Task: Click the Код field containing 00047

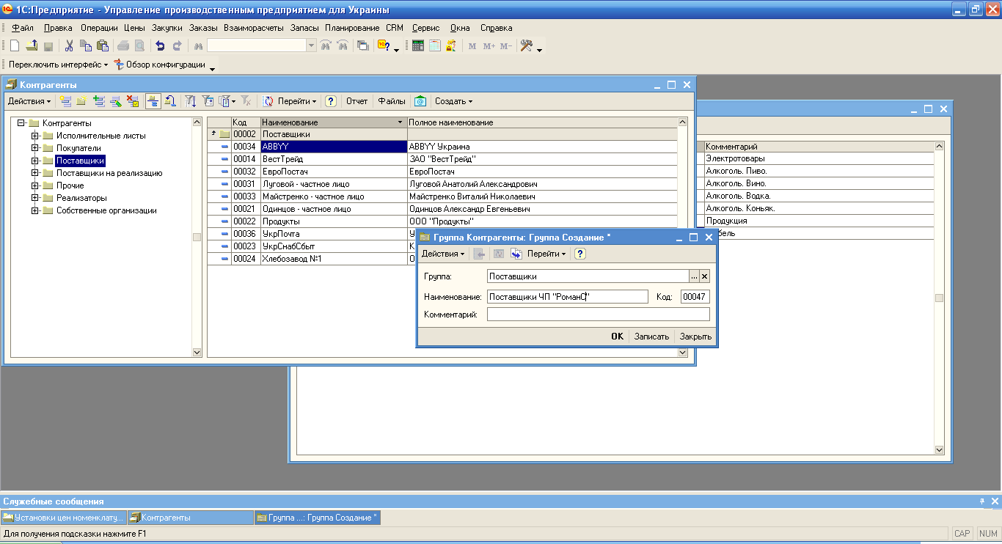Action: point(695,296)
